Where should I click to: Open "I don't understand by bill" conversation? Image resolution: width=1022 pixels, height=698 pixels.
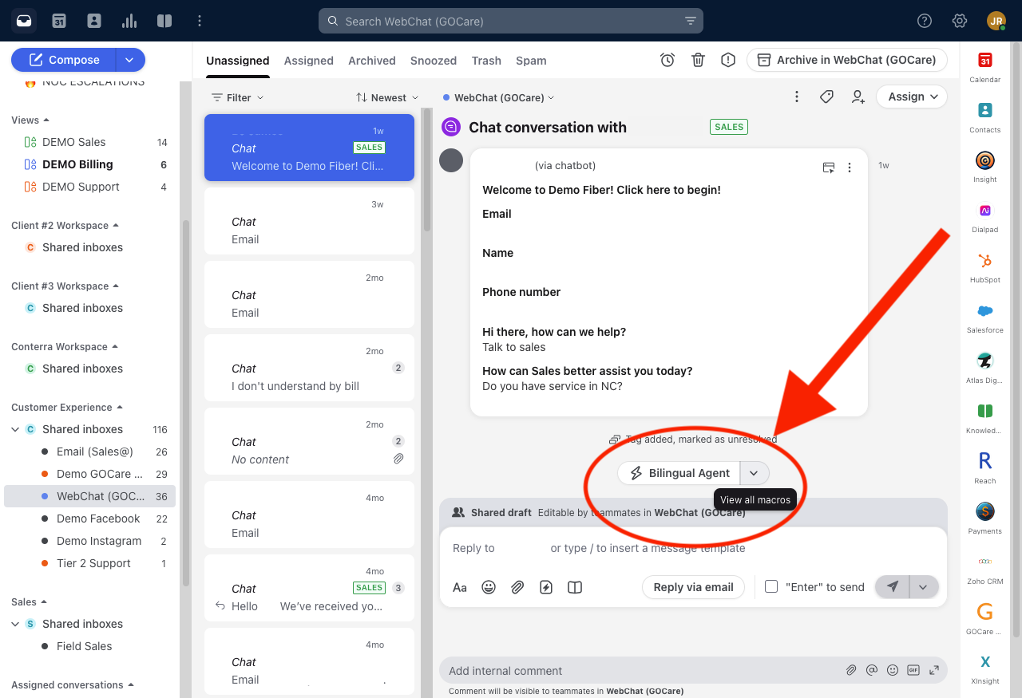click(x=309, y=369)
